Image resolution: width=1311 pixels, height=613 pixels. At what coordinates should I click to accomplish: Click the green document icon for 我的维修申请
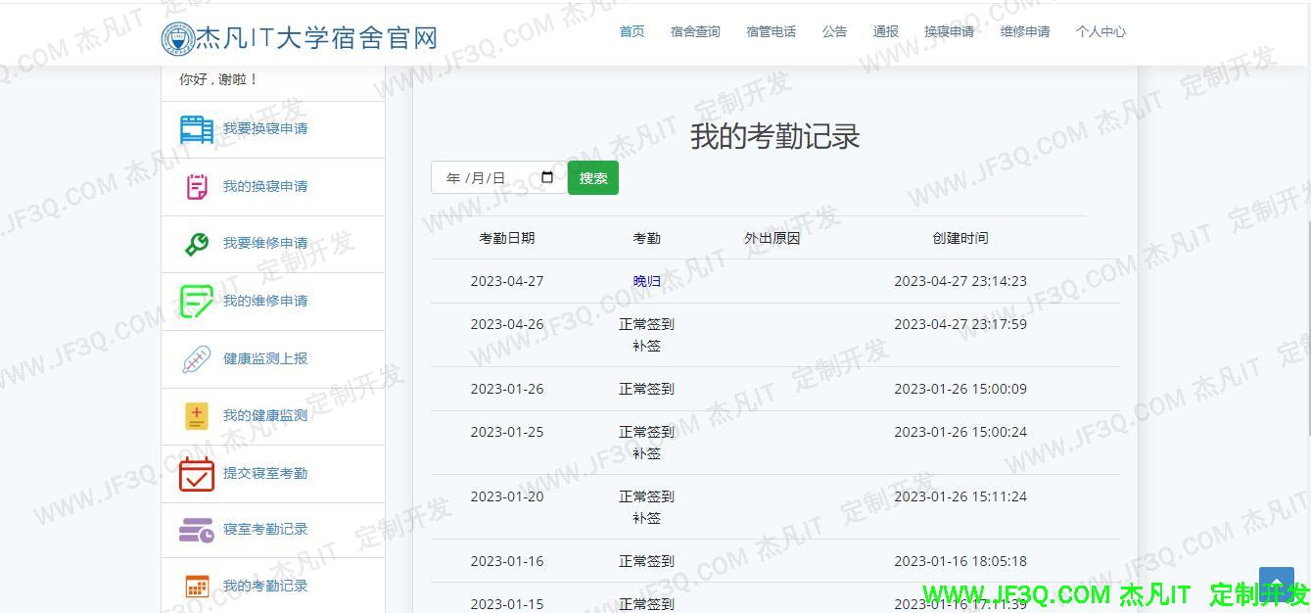pos(196,301)
